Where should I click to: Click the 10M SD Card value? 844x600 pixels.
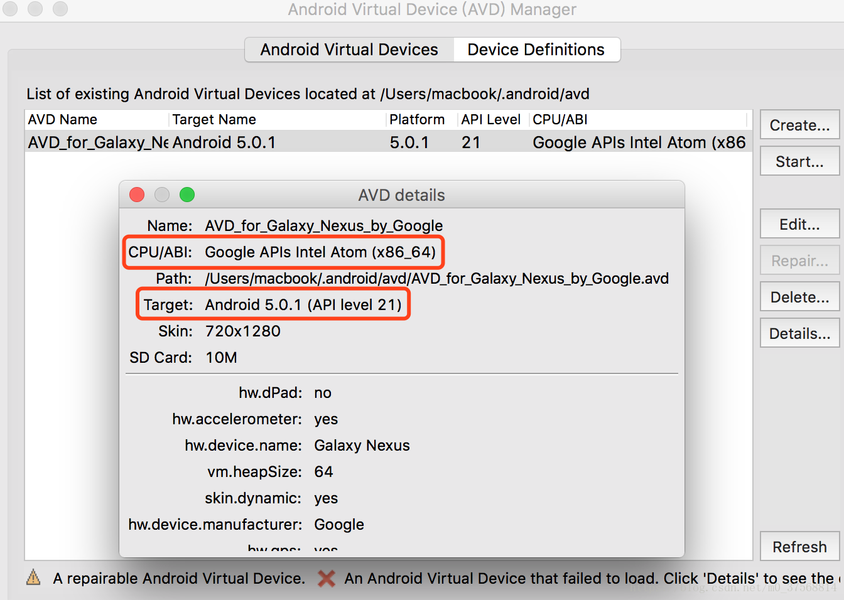(222, 358)
